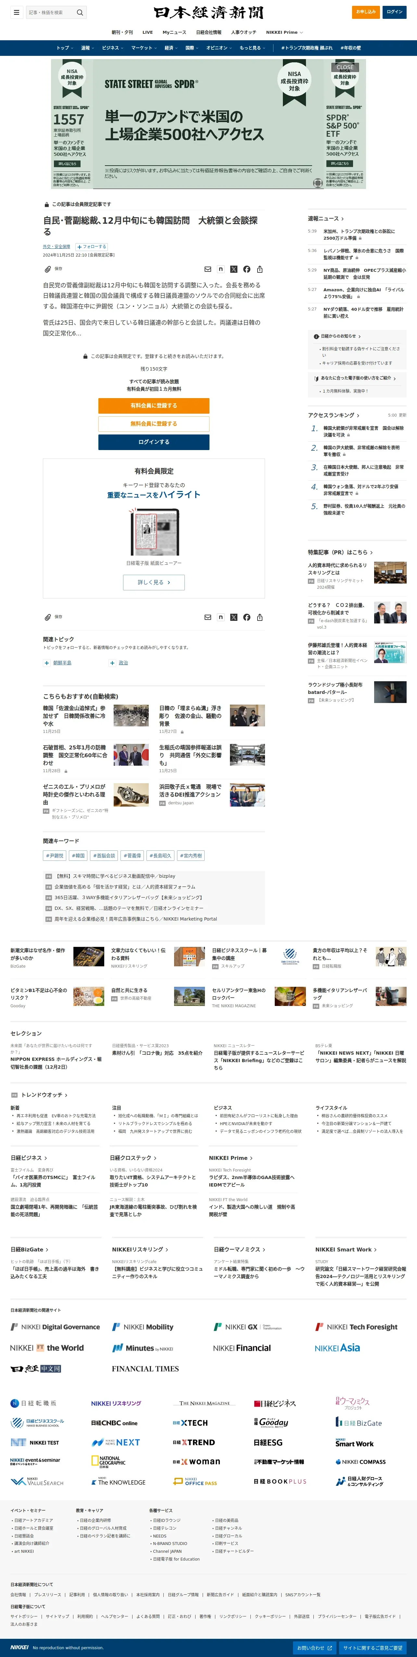Click the 日本経済新聞 masthead logo
This screenshot has width=417, height=1657.
tap(208, 12)
